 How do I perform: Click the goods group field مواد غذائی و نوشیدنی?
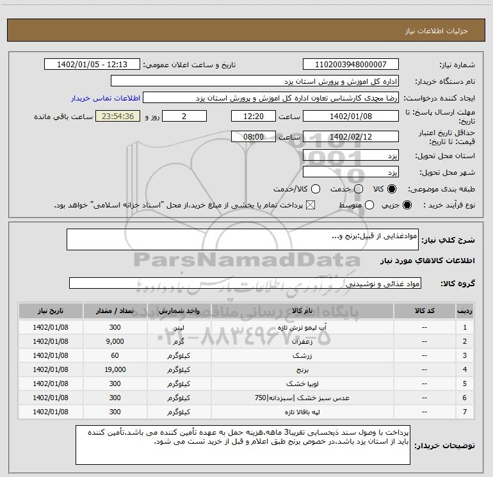tap(245, 283)
